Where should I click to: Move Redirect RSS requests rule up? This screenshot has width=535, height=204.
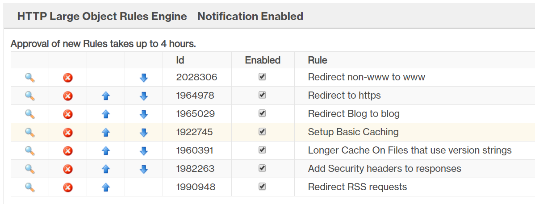(106, 187)
